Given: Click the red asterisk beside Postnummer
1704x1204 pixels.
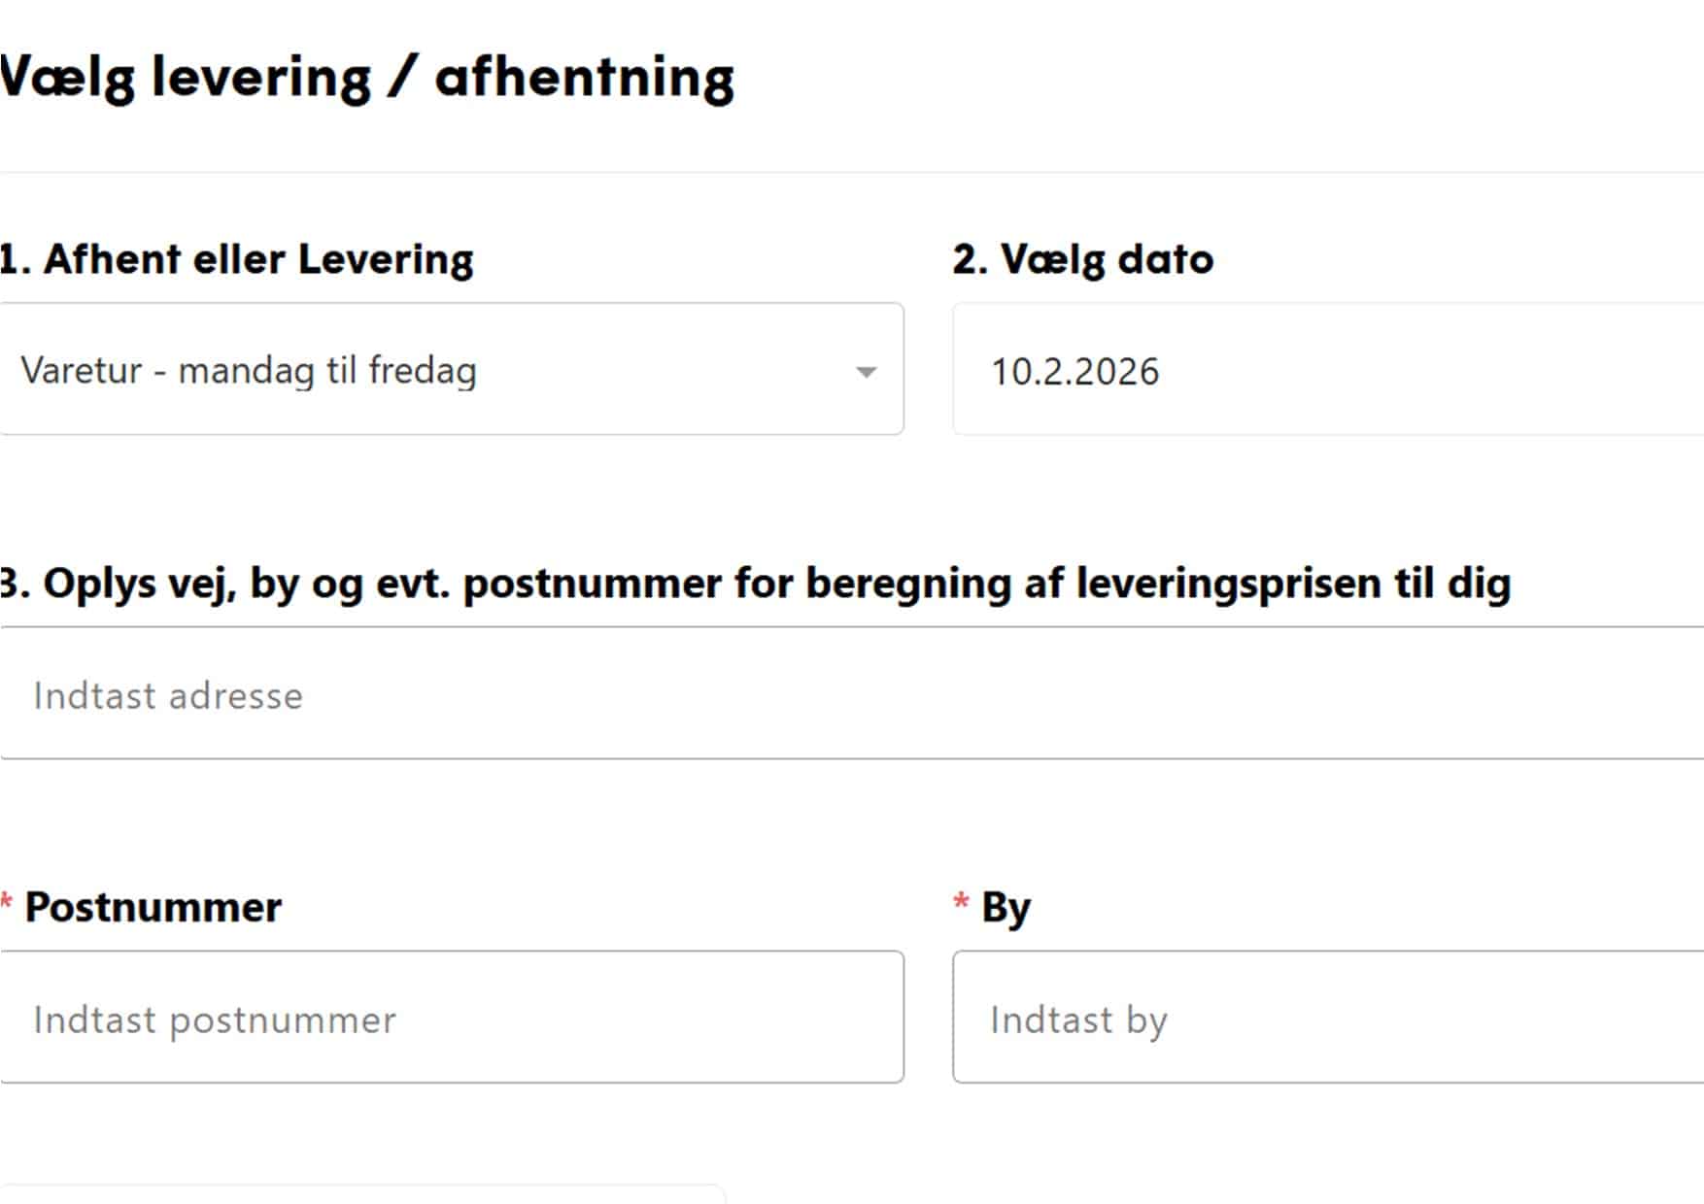Looking at the screenshot, I should (7, 903).
